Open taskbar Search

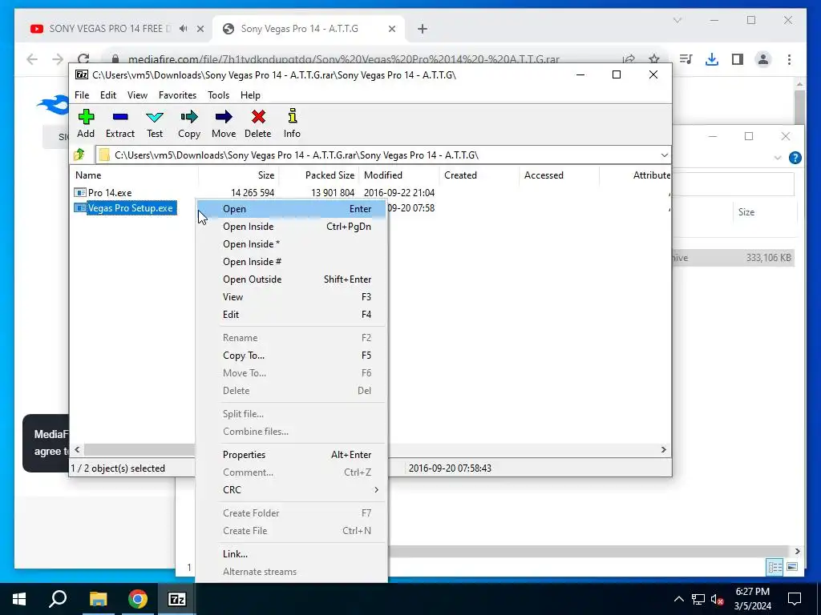point(58,599)
